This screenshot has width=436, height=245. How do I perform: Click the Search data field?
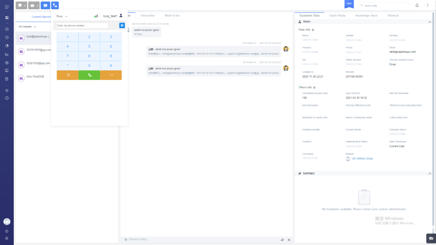click(384, 5)
